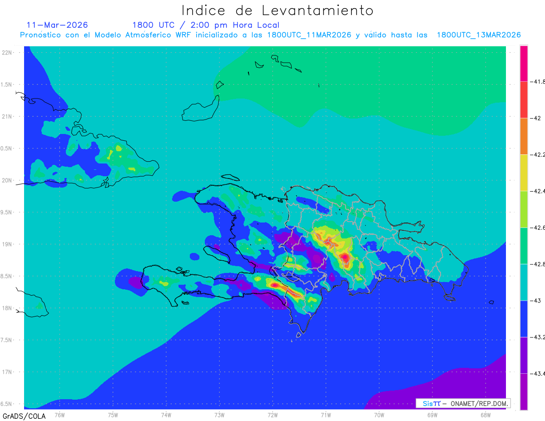Click the "72W" longitude label
Screen dimensions: 545x421
tap(272, 415)
